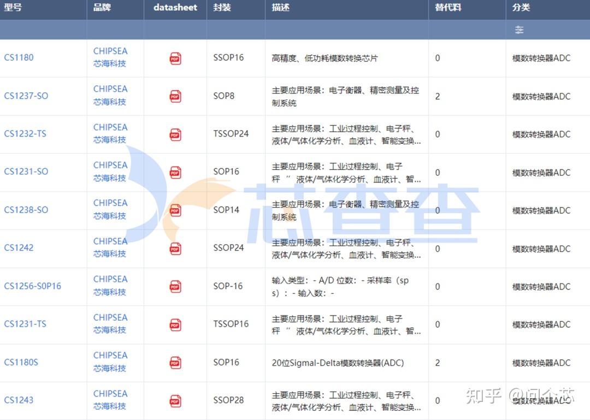Open the CS1243 product link
This screenshot has width=590, height=420.
coord(19,400)
